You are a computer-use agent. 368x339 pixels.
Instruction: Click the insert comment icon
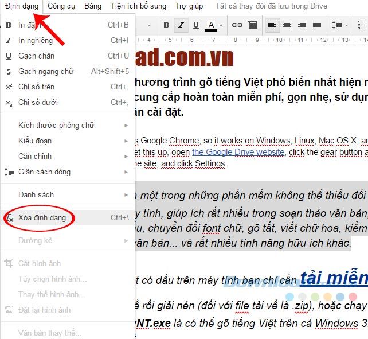tap(253, 25)
